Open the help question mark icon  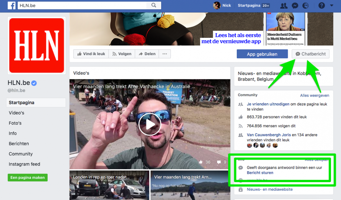[x=322, y=6]
